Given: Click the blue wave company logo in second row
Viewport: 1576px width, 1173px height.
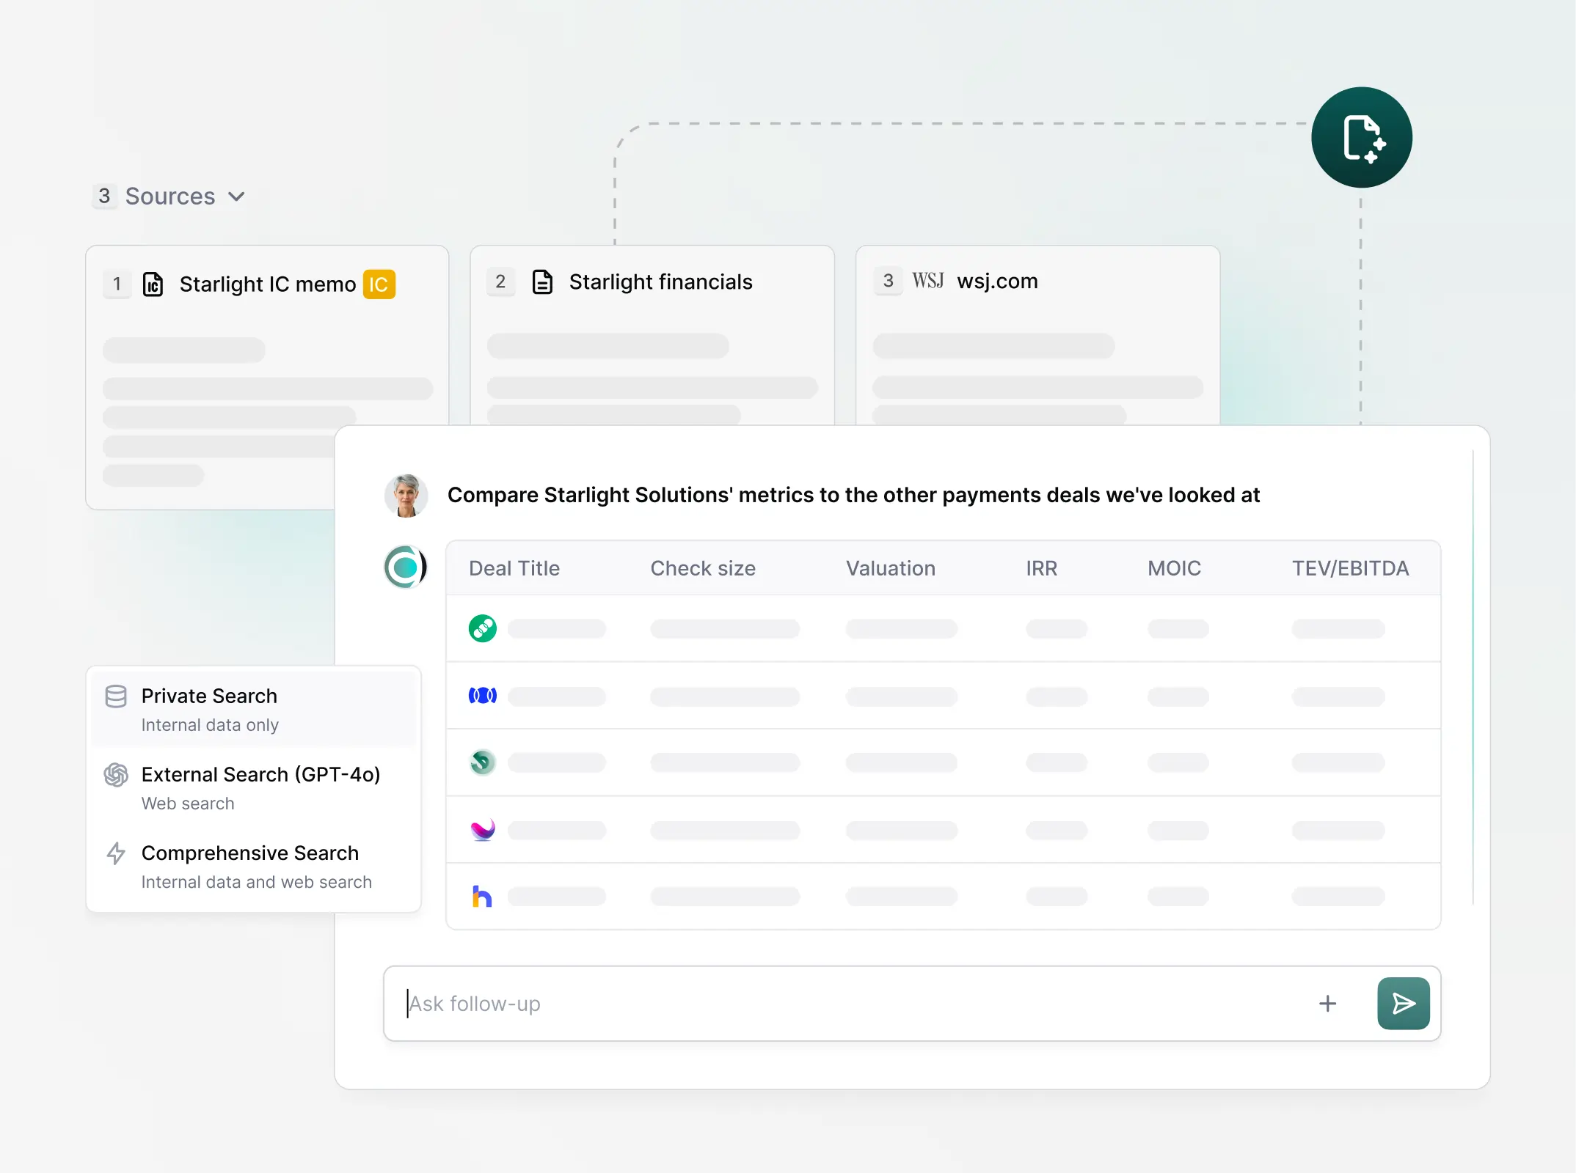Looking at the screenshot, I should [x=483, y=695].
